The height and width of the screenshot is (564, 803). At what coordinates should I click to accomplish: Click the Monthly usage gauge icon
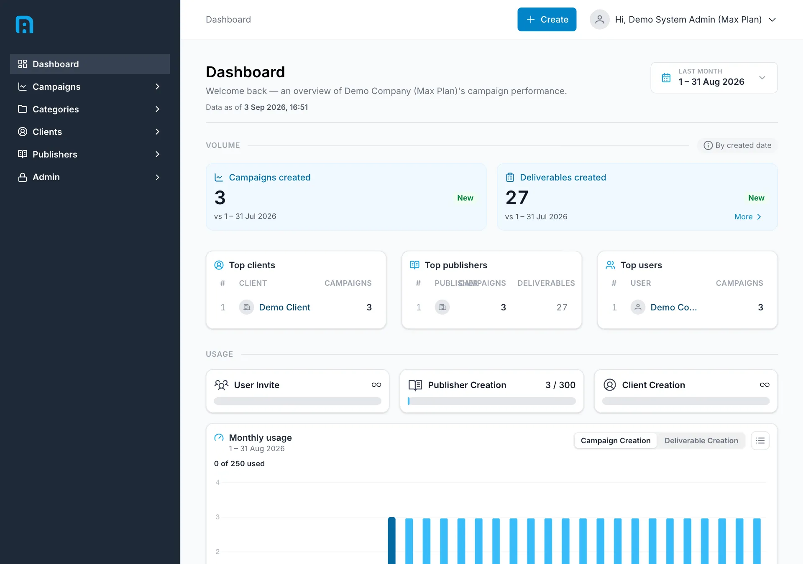[219, 438]
